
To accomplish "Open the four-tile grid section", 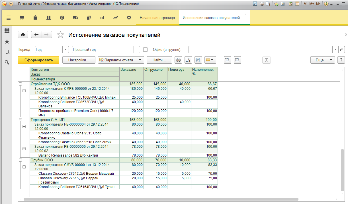I will pyautogui.click(x=48, y=18).
